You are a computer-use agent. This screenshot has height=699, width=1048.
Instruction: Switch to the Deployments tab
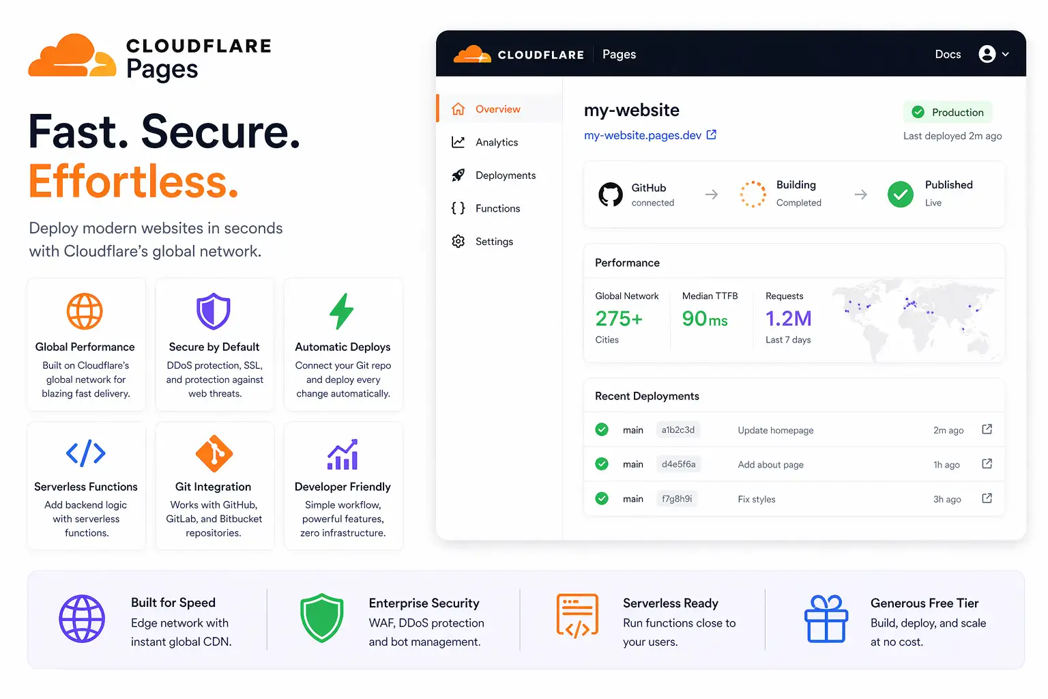click(505, 175)
